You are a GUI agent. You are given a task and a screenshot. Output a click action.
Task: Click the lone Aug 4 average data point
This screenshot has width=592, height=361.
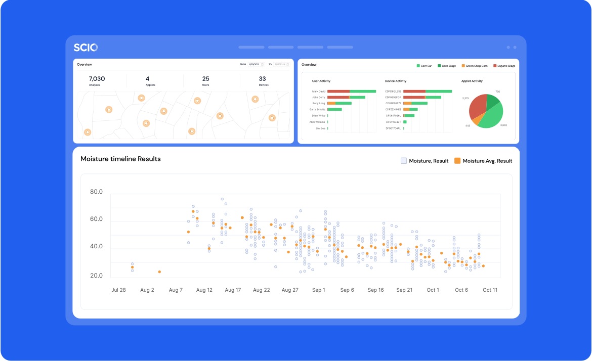tap(159, 272)
